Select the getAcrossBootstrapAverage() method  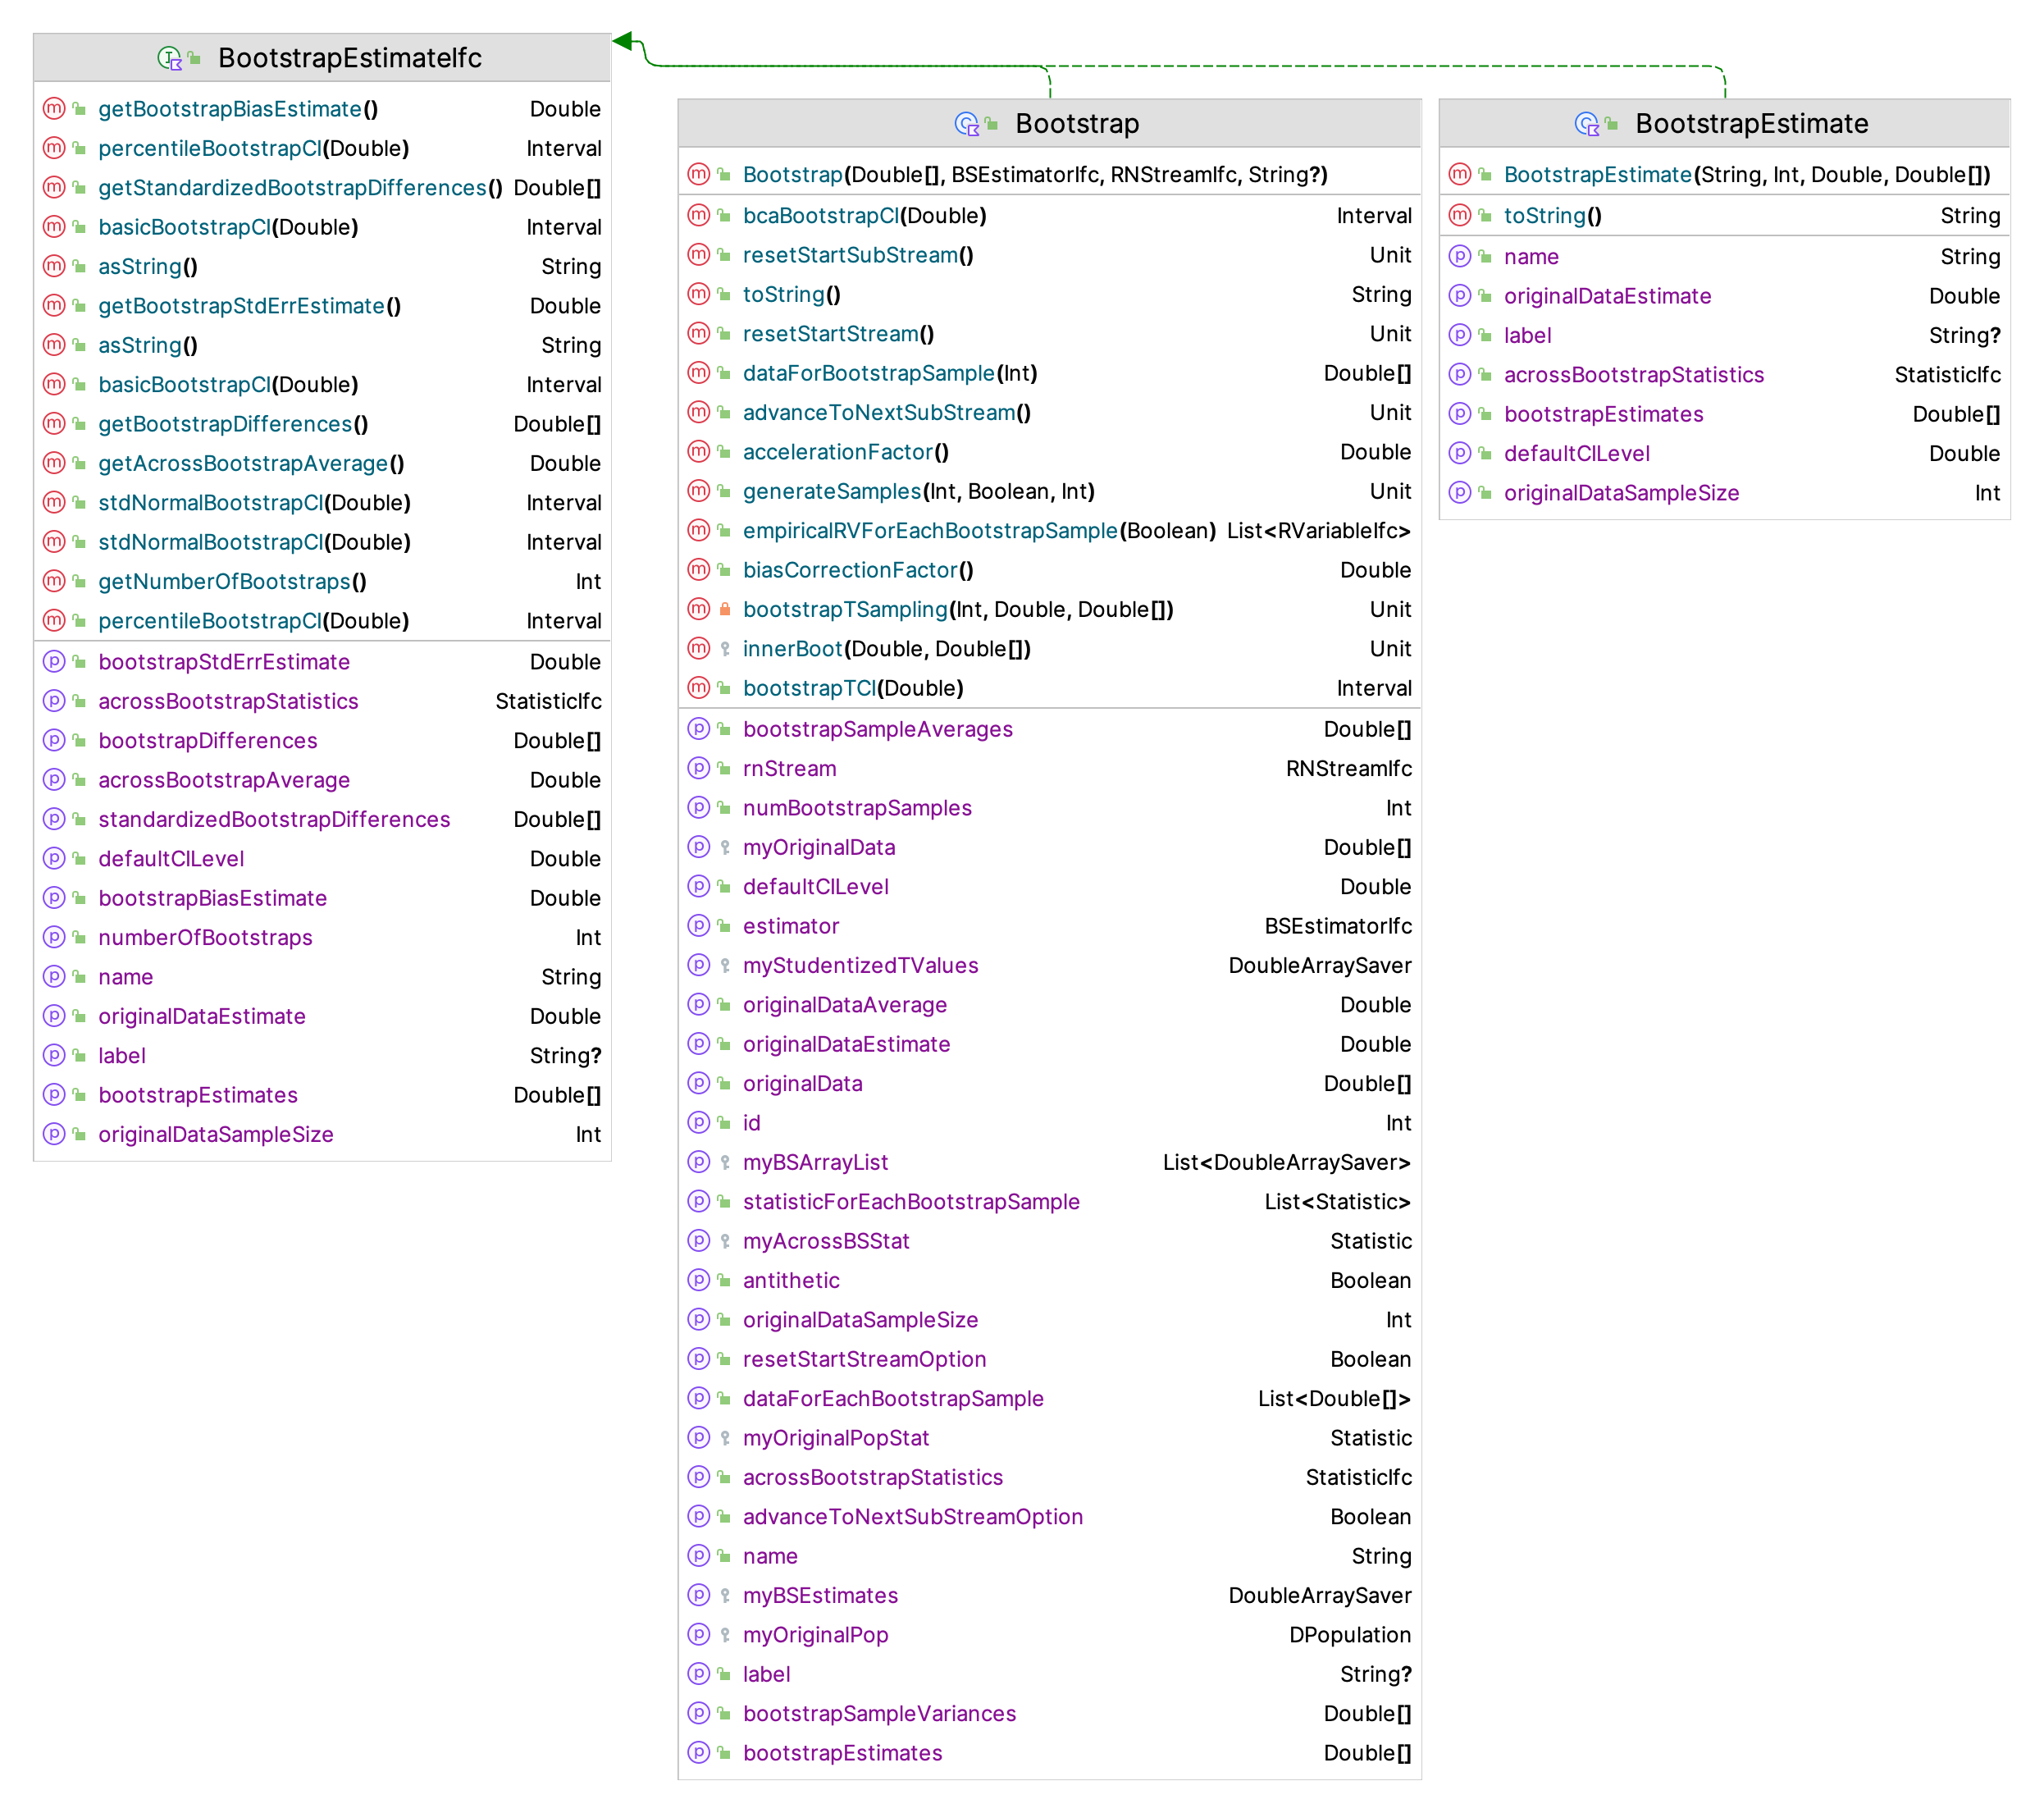pos(251,463)
